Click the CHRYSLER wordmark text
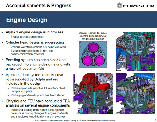Screen dimensions: 157x122 [138, 6]
